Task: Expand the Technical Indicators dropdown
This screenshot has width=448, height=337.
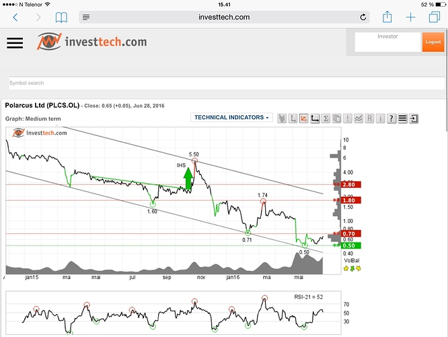Action: point(232,117)
